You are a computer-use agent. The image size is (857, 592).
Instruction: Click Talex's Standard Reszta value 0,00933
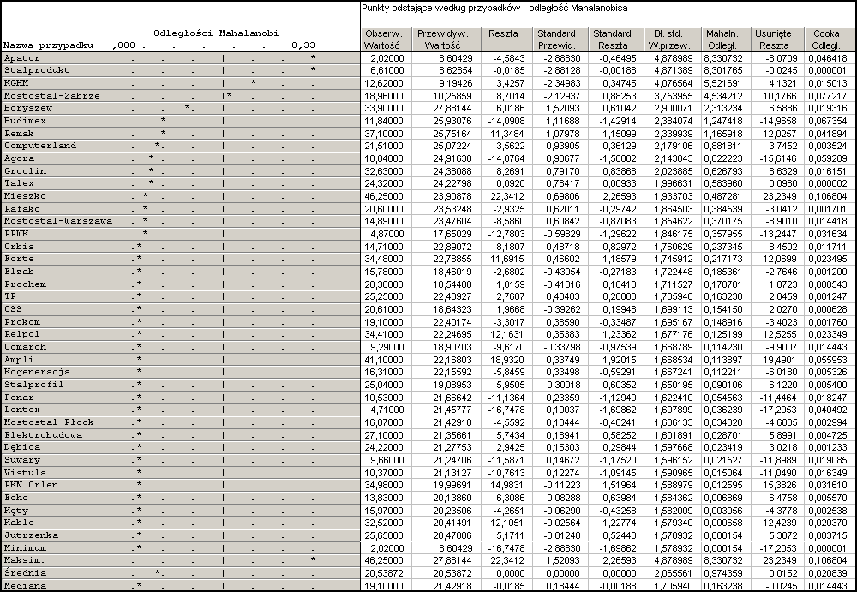click(620, 183)
